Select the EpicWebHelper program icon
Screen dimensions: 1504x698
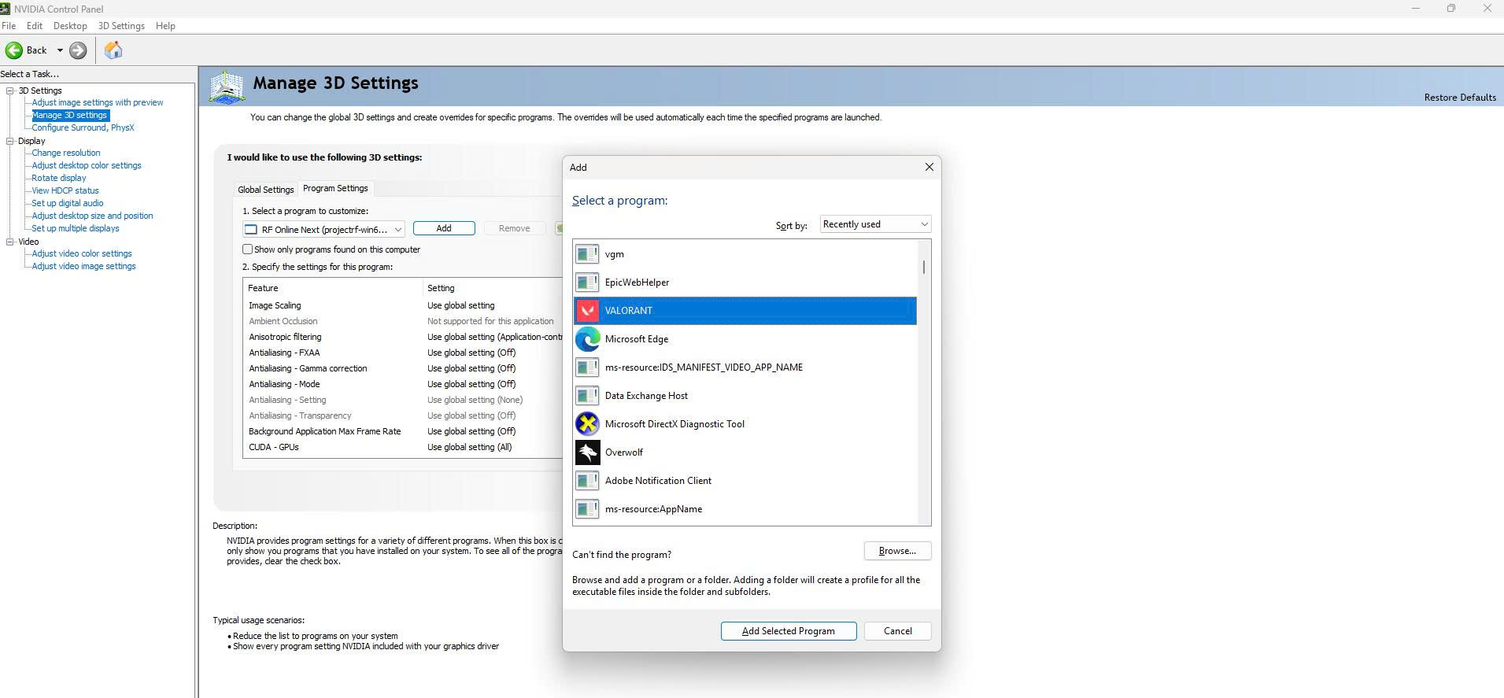click(587, 283)
